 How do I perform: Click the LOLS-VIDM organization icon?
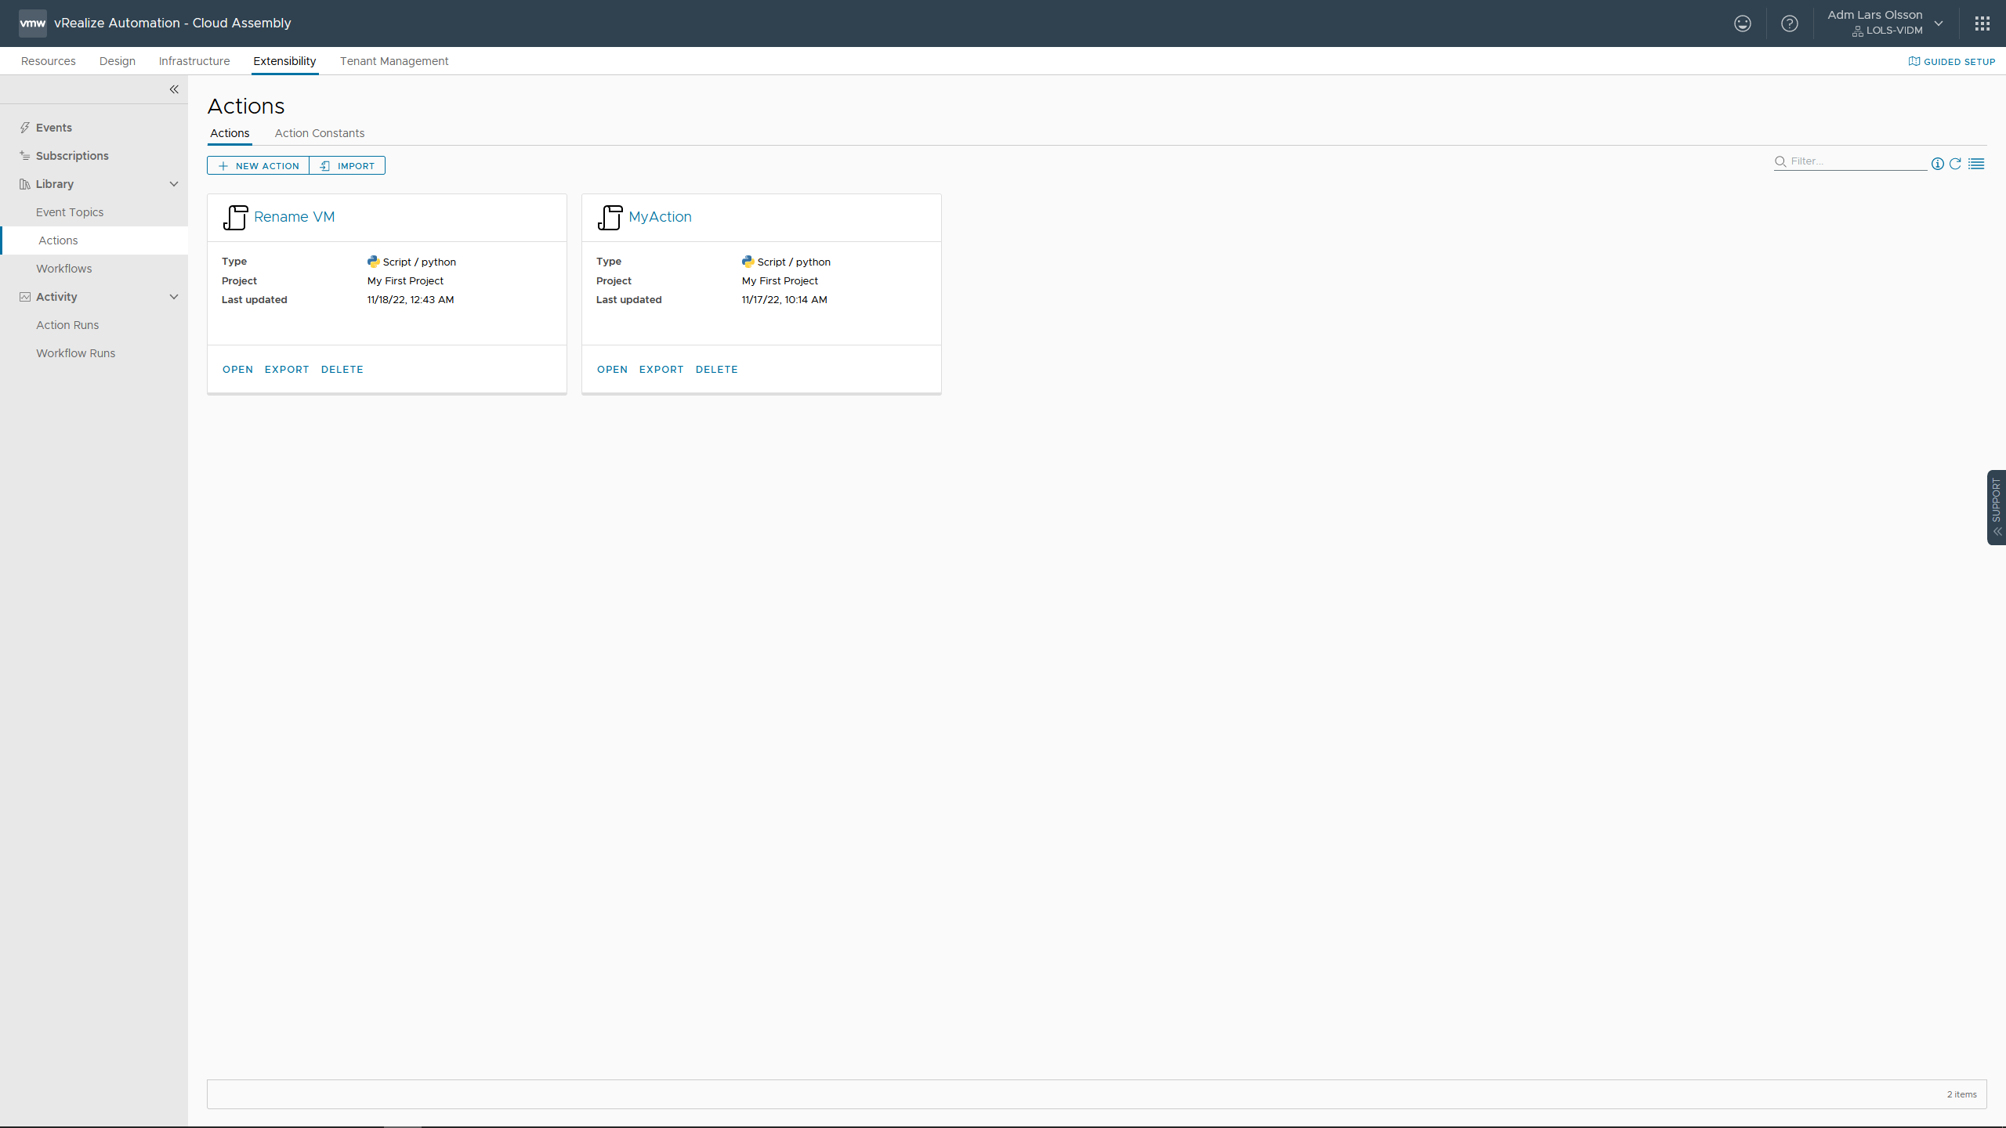tap(1857, 31)
